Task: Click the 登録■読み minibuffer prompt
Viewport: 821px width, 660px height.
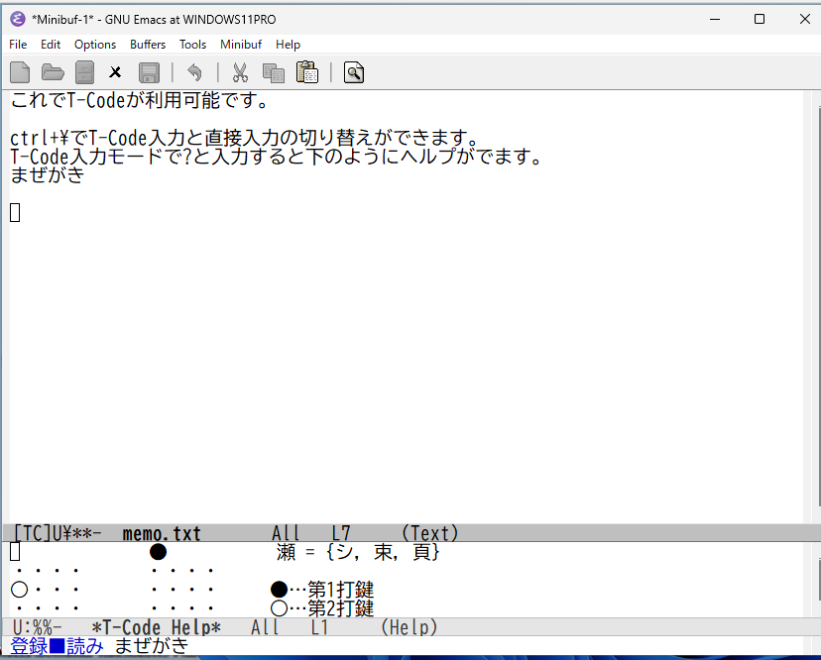Action: tap(57, 646)
